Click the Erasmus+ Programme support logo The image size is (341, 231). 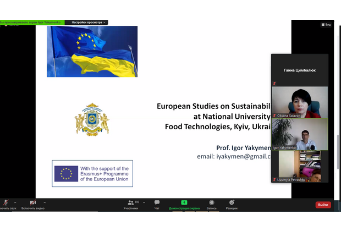point(92,173)
